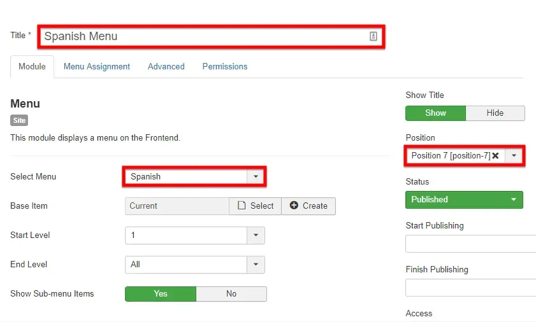Image resolution: width=536 pixels, height=322 pixels.
Task: Click the Site badge under Menu
Action: pos(19,120)
